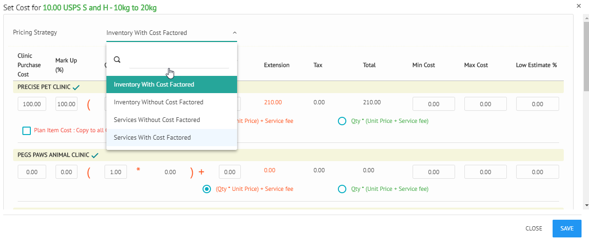
Task: Click Pegs Paws quantity field showing 1.00
Action: 115,172
